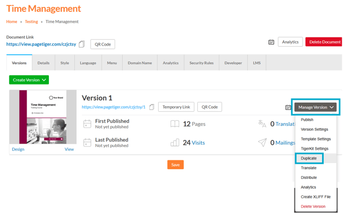Click the Visits bar chart icon
The width and height of the screenshot is (364, 219).
click(x=174, y=143)
